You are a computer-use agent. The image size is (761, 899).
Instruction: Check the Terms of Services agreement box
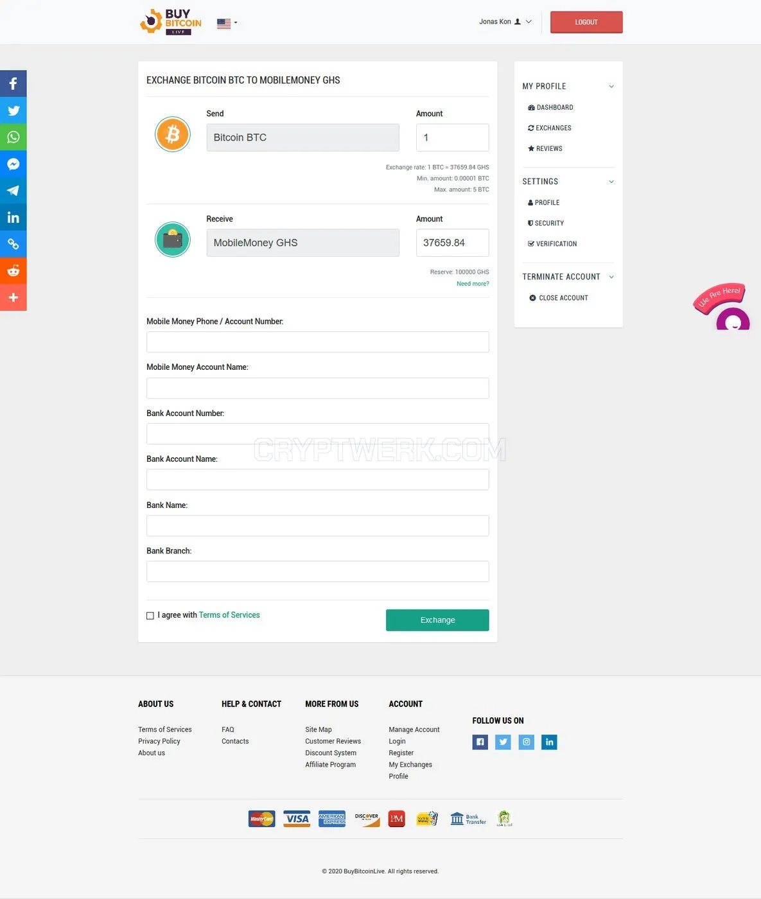coord(150,616)
